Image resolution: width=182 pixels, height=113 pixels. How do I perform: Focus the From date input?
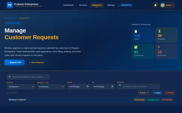point(79,86)
